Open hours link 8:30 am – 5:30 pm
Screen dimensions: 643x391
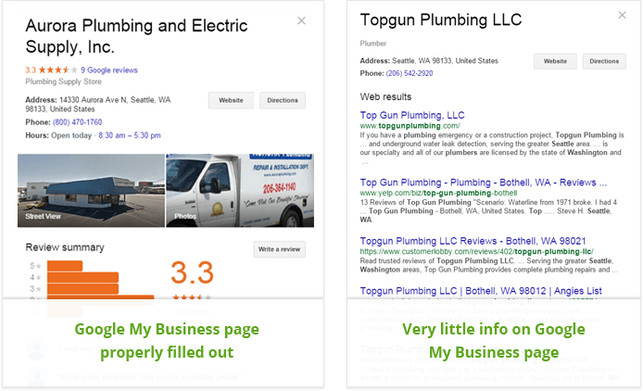click(x=130, y=135)
